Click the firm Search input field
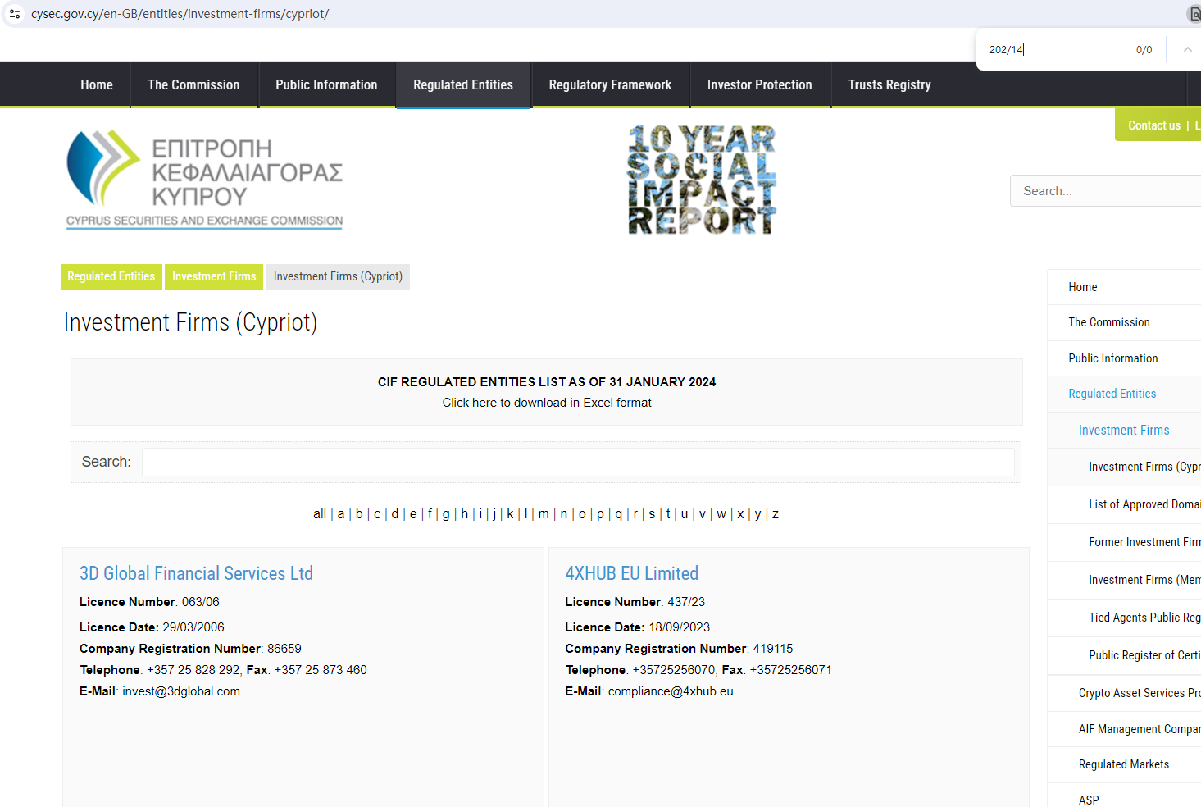 578,462
